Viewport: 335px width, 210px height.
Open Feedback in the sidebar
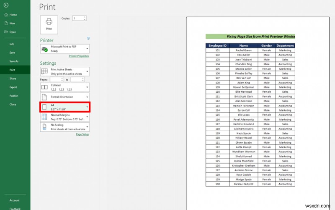15,209
